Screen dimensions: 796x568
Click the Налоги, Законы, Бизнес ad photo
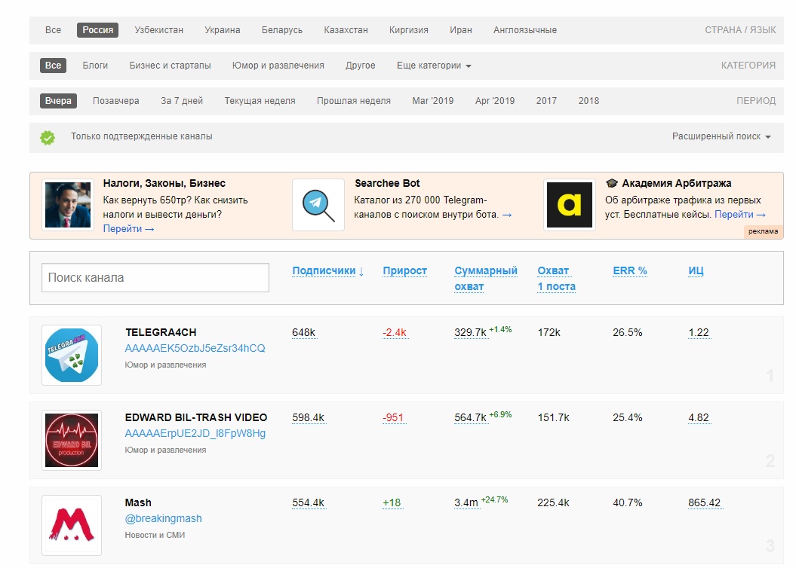click(x=68, y=205)
